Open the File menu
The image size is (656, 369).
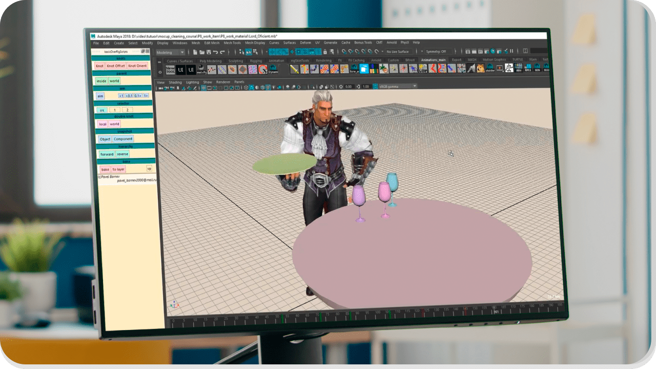(96, 43)
